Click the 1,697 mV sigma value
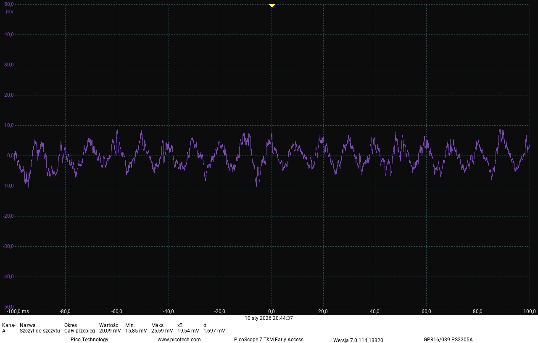Image resolution: width=538 pixels, height=343 pixels. coord(214,331)
